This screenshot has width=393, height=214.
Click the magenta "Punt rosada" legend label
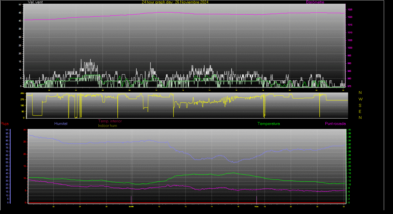click(x=335, y=124)
